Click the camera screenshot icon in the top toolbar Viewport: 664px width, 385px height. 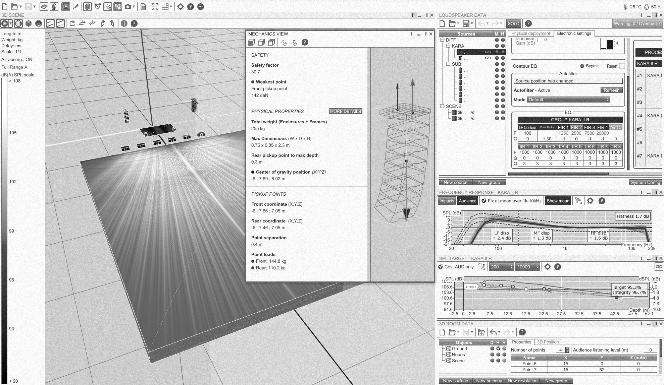128,7
